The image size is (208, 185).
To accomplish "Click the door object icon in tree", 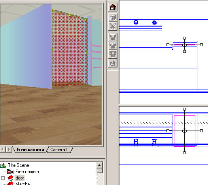I will click(10, 178).
